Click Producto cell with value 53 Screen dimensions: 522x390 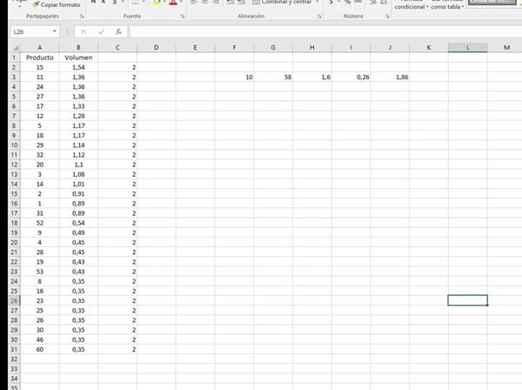click(40, 272)
